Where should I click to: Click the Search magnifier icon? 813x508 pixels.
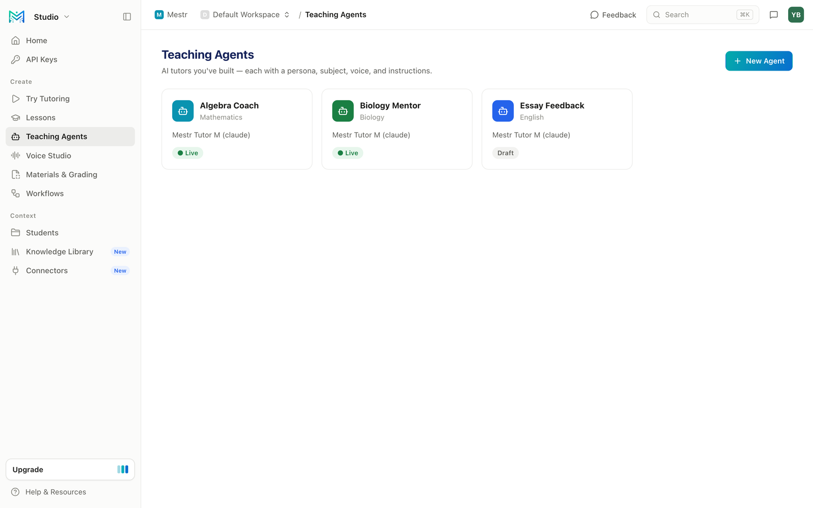(x=656, y=15)
